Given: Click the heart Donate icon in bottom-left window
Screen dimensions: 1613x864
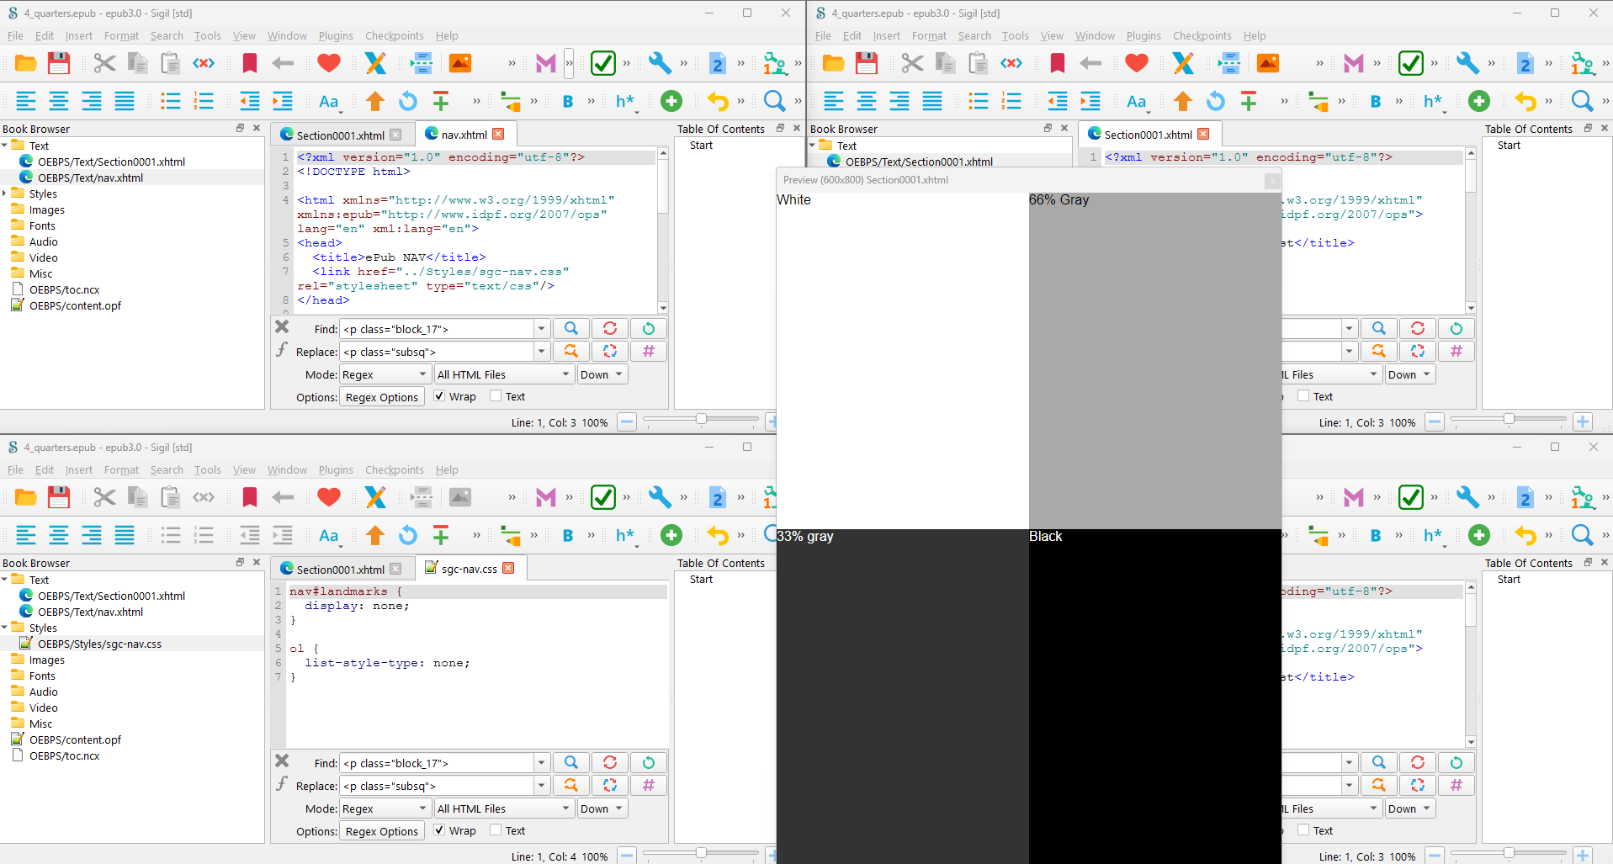Looking at the screenshot, I should coord(329,497).
